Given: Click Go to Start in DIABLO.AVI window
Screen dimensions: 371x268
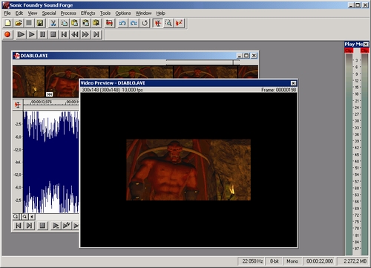Looking at the screenshot, I should click(x=19, y=226).
